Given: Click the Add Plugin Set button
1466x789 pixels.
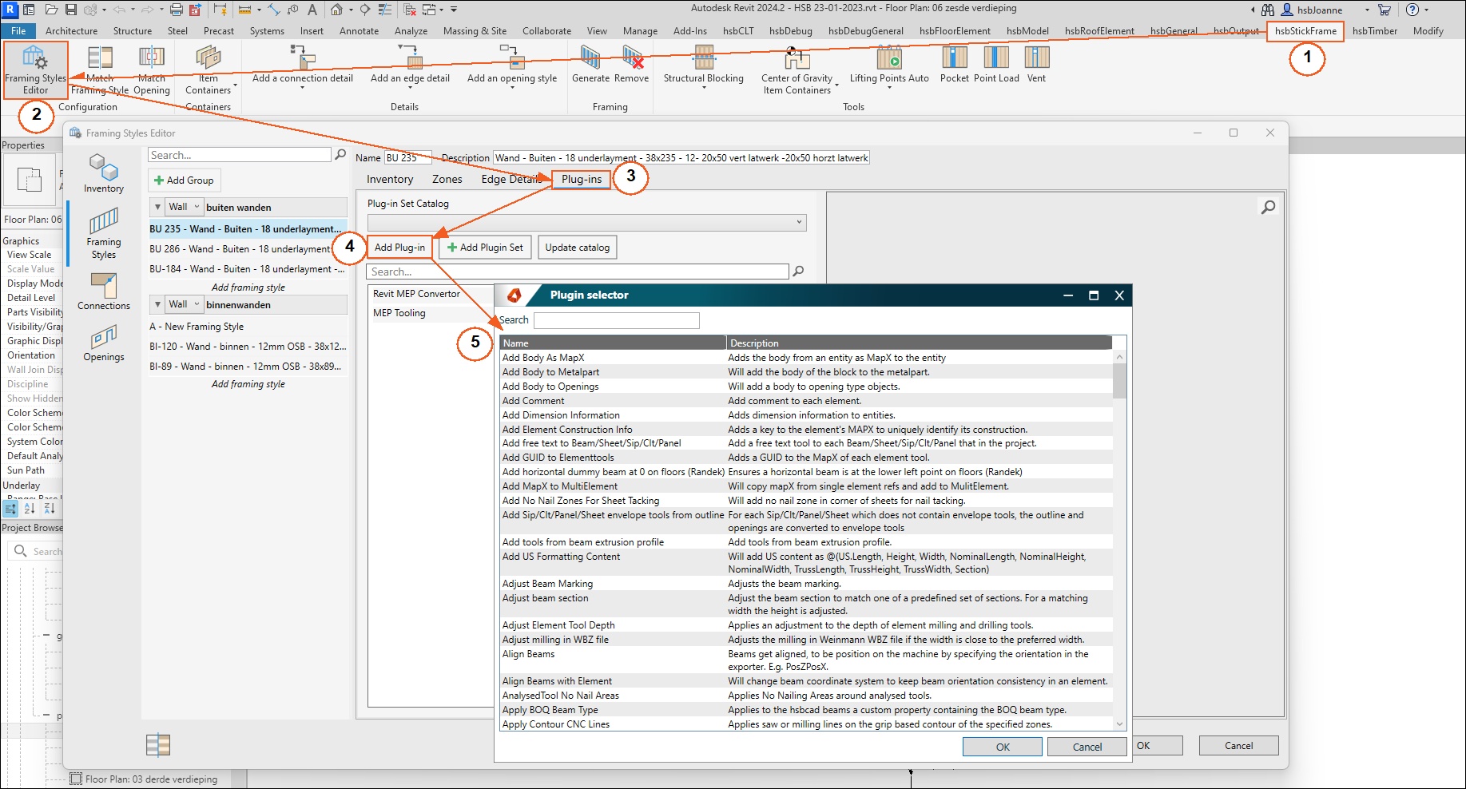Looking at the screenshot, I should tap(485, 248).
